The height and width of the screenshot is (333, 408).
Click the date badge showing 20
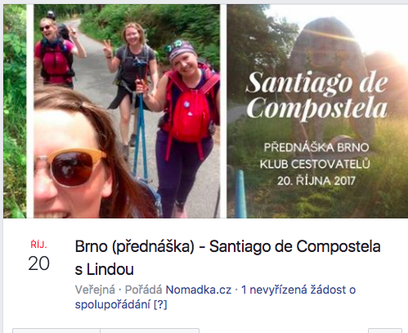[38, 263]
